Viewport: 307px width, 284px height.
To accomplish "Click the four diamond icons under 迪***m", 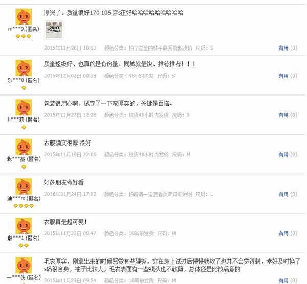I will click(x=24, y=206).
